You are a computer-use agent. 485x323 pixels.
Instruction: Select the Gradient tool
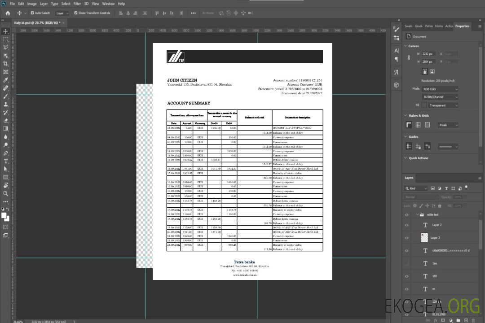coord(5,129)
